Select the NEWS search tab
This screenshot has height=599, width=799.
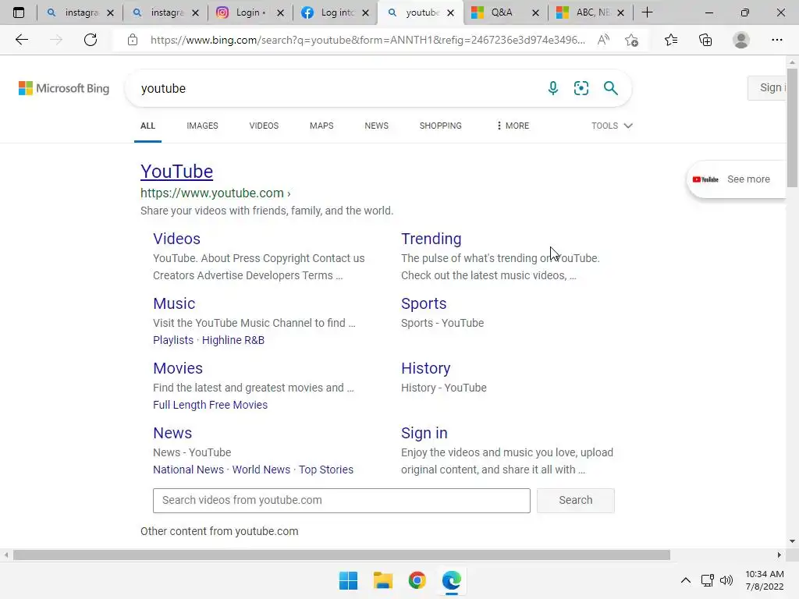click(x=377, y=126)
